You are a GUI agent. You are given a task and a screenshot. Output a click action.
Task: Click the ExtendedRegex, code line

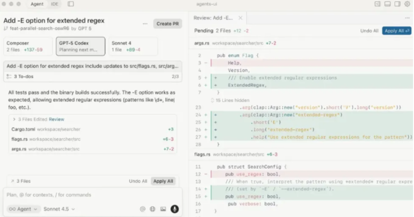pyautogui.click(x=248, y=85)
